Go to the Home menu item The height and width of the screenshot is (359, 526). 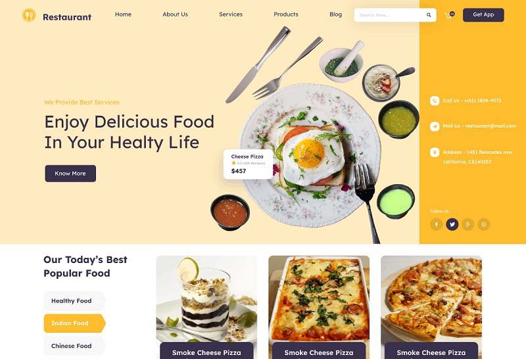pos(123,14)
